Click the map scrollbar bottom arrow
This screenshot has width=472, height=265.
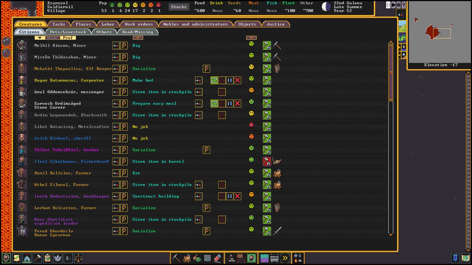pos(468,250)
